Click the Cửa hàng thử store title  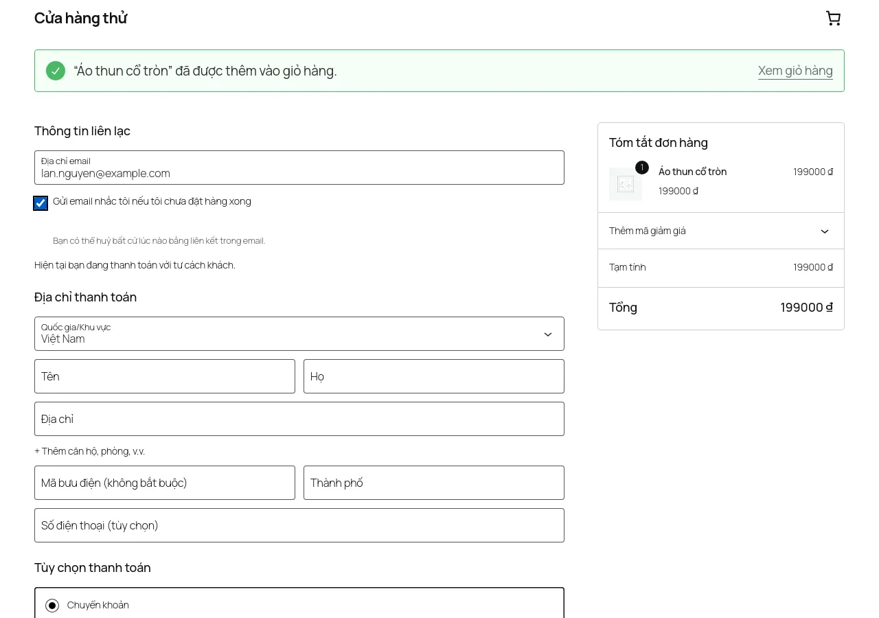point(81,19)
